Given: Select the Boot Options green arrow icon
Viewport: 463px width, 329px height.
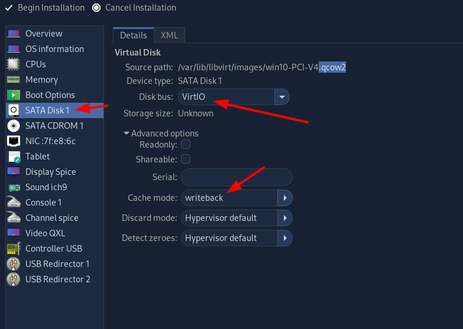Looking at the screenshot, I should (x=13, y=95).
